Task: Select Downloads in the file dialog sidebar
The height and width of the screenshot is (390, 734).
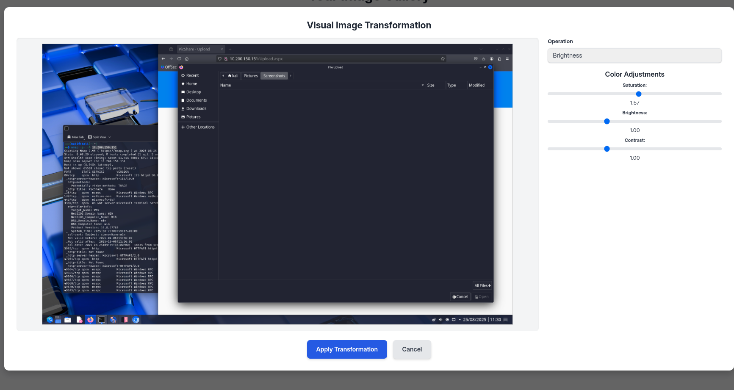Action: point(196,109)
